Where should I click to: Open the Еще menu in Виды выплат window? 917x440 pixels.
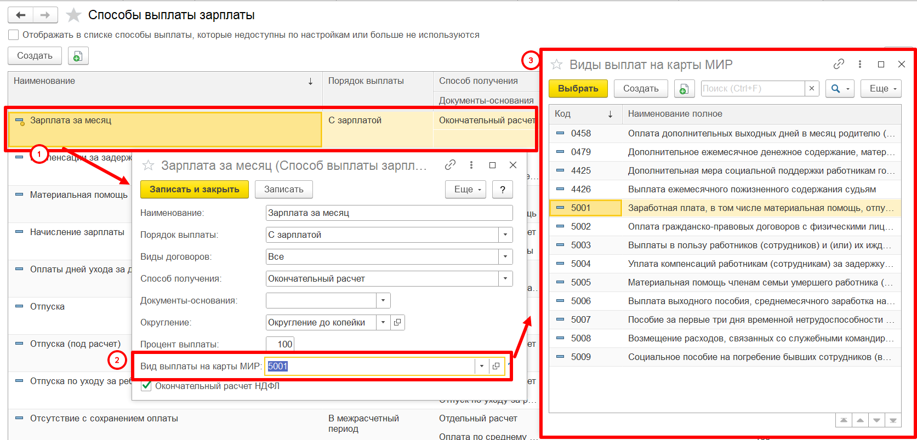pyautogui.click(x=881, y=88)
